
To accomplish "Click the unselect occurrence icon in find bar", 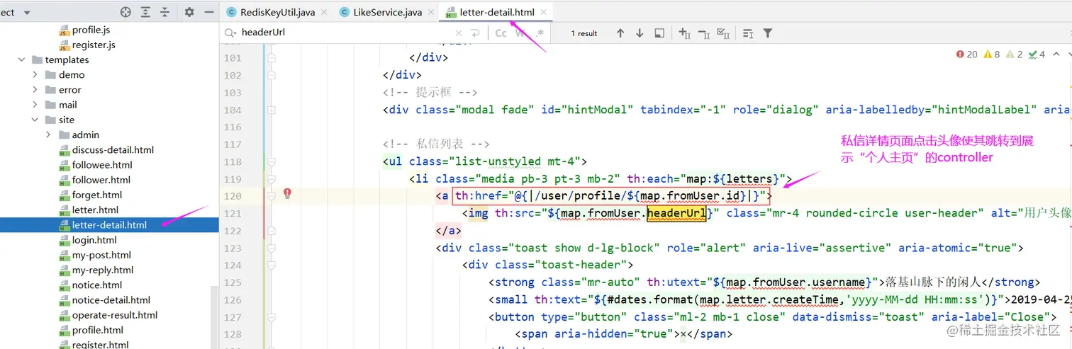I will (704, 33).
